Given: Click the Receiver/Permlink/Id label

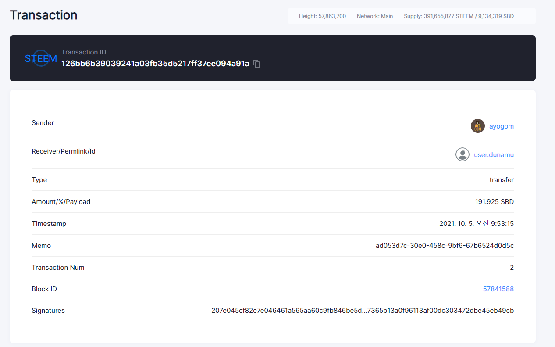Looking at the screenshot, I should 64,151.
